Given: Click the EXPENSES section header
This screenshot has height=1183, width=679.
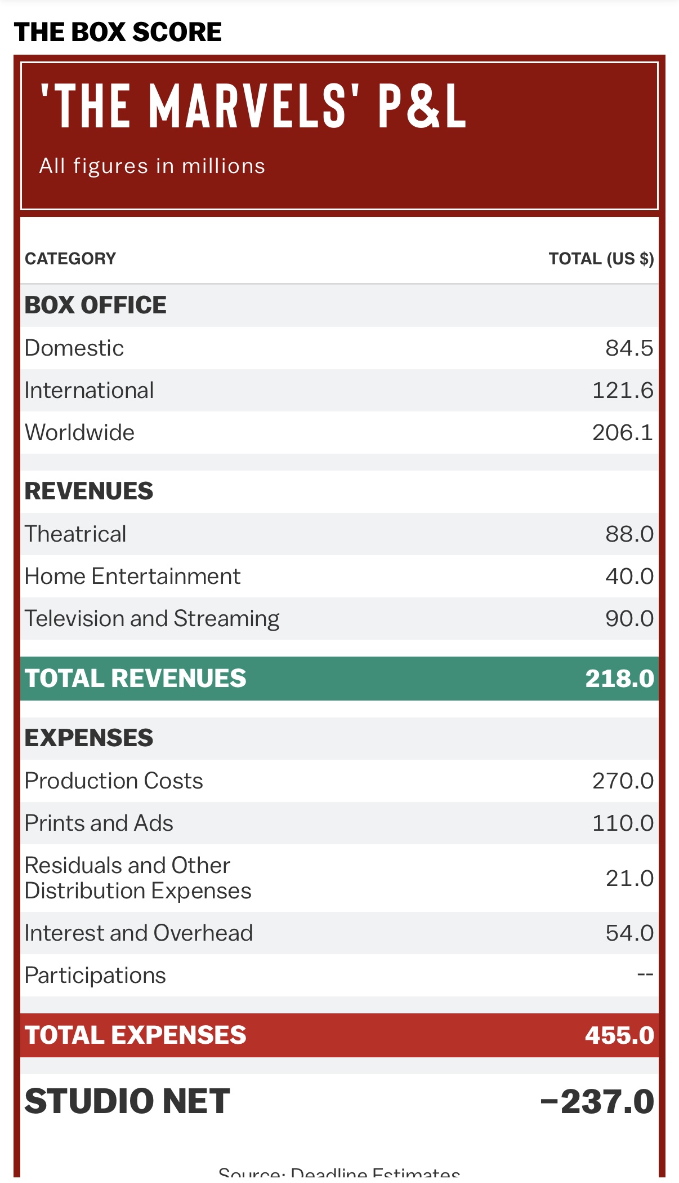Looking at the screenshot, I should tap(89, 738).
